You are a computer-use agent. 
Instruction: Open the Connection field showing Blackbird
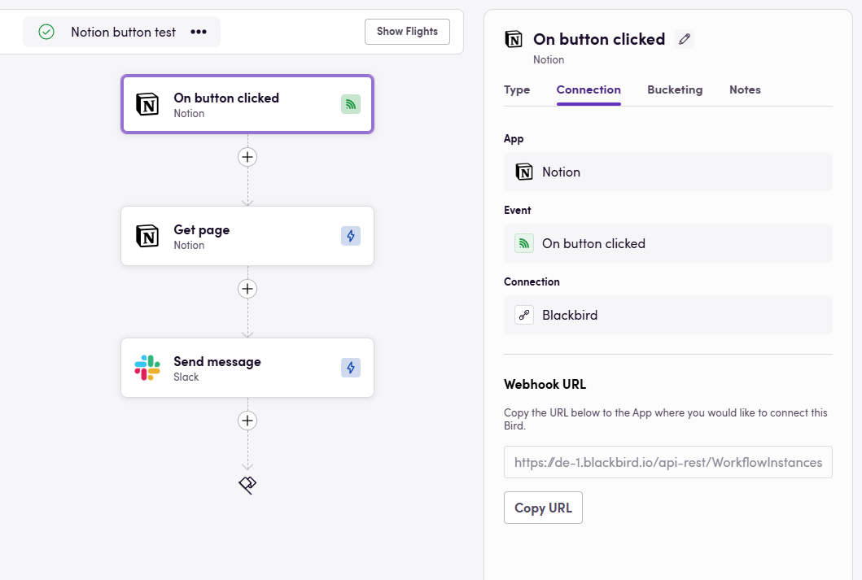tap(668, 315)
